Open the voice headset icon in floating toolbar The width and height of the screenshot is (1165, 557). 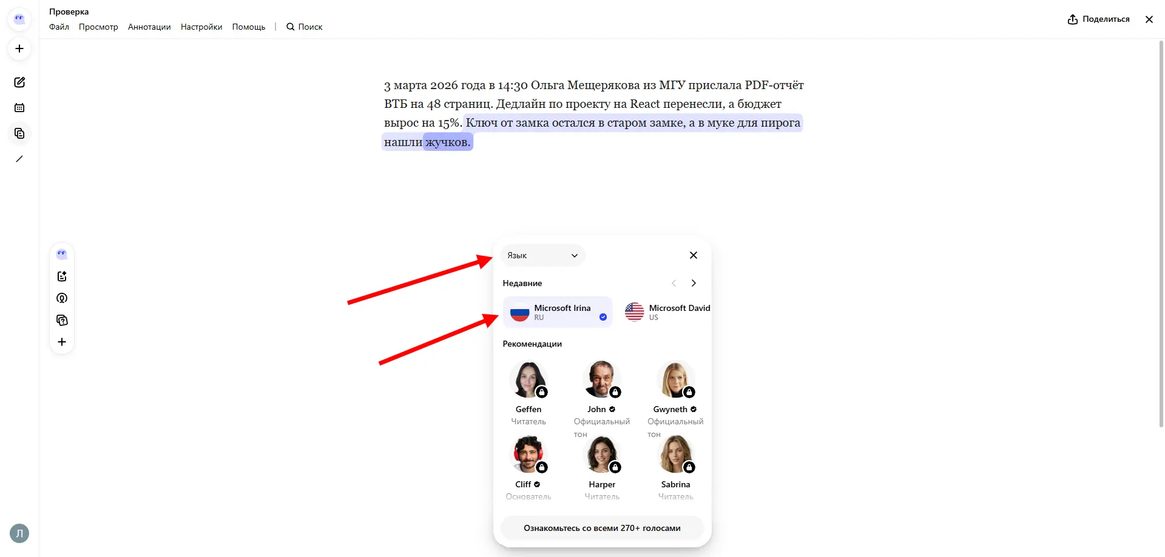point(62,298)
